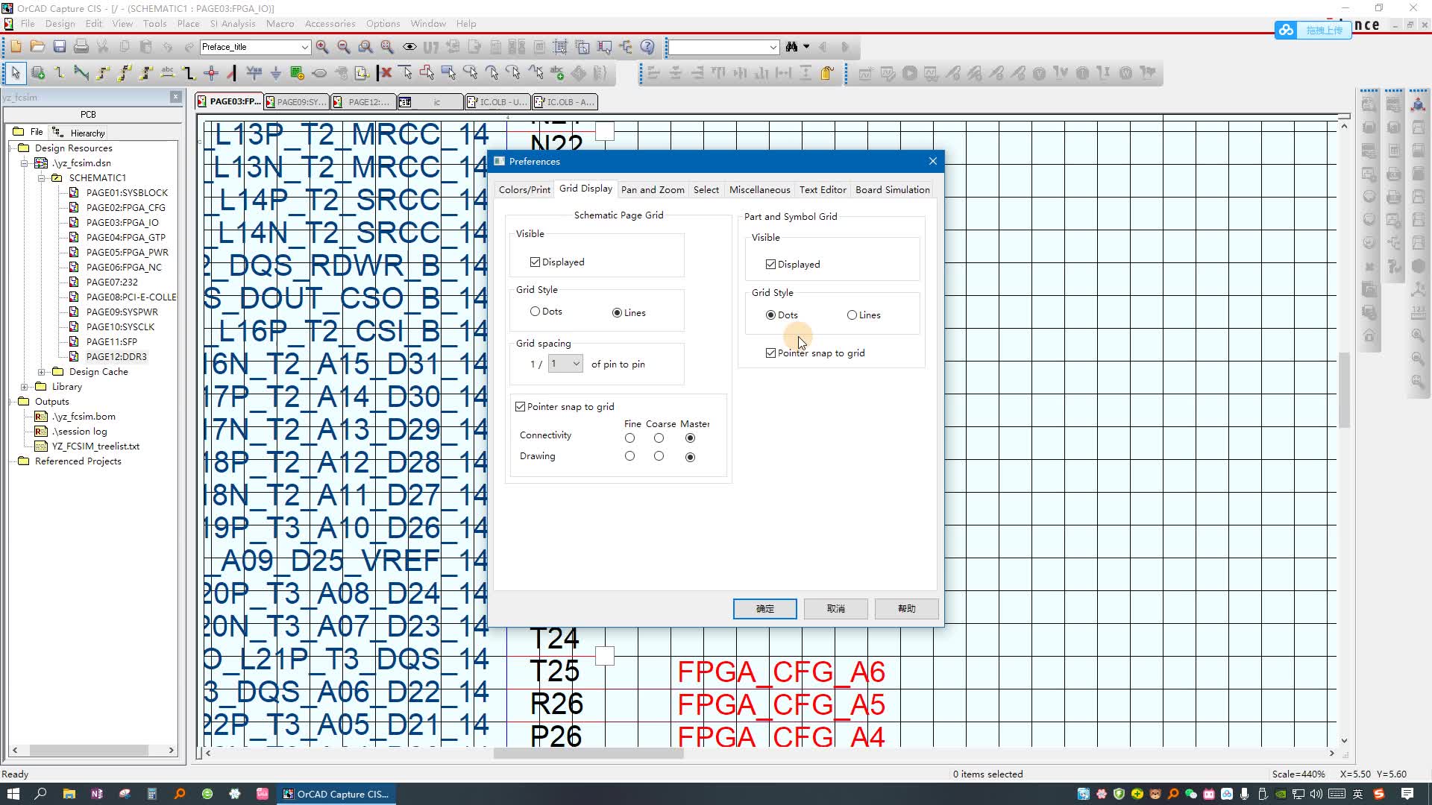Open Pan and Zoom preferences tab
Image resolution: width=1432 pixels, height=805 pixels.
(653, 189)
